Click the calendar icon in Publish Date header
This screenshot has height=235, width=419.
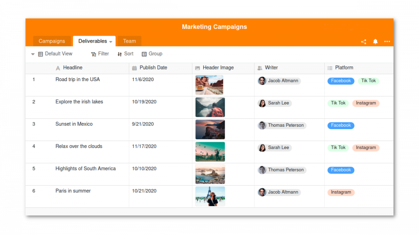click(134, 68)
